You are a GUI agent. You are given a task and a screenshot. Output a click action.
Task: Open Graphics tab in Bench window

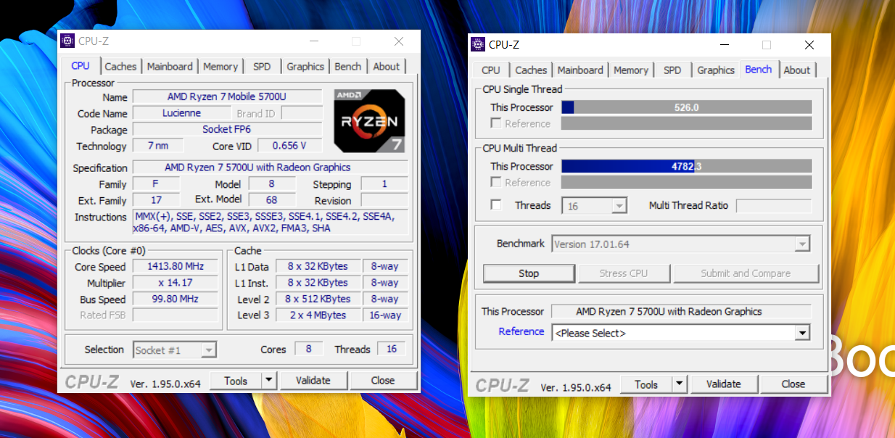click(716, 70)
